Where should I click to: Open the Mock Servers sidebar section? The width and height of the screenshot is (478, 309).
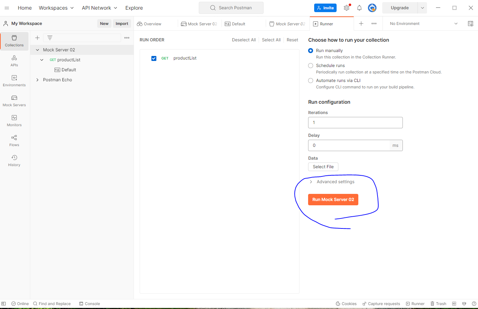14,101
